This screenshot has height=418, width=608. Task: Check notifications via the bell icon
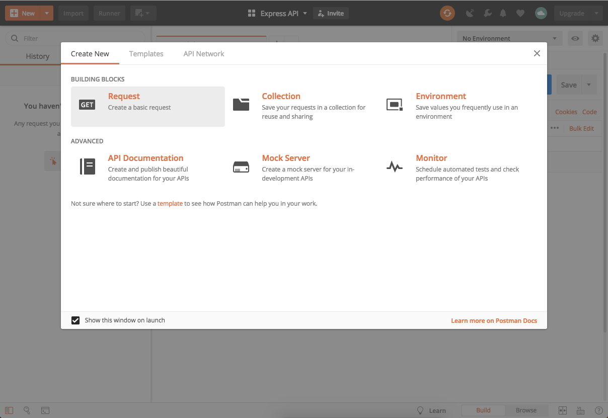click(503, 13)
